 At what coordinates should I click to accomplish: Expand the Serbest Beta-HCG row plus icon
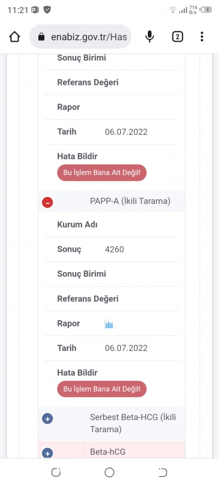tap(48, 418)
